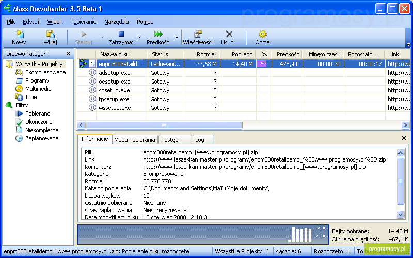Click up arrow of info panel scrollbar

(x=400, y=153)
